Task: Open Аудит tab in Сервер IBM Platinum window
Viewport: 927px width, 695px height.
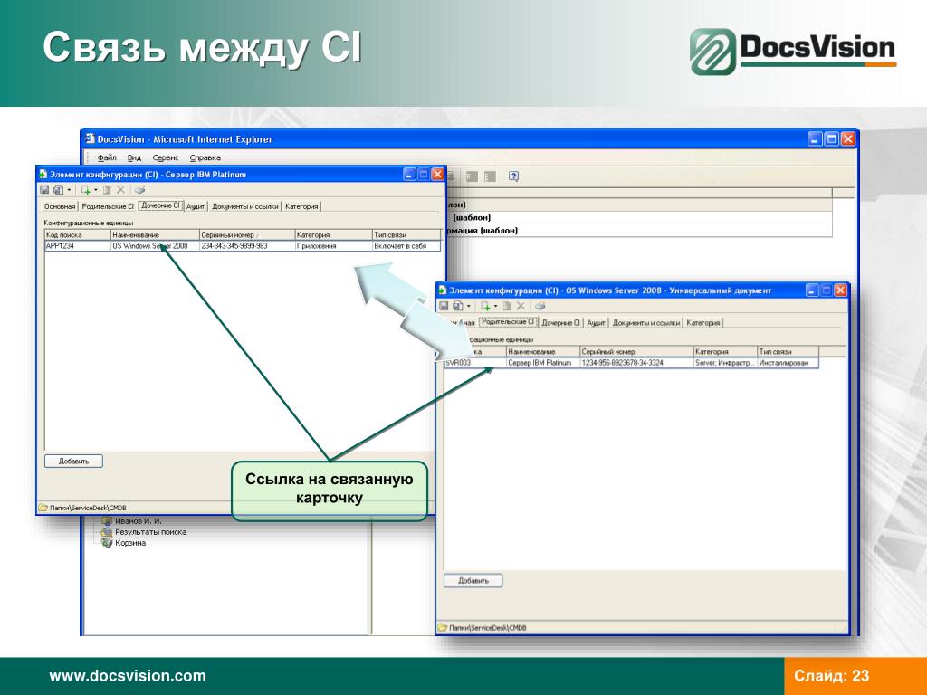Action: [x=196, y=206]
